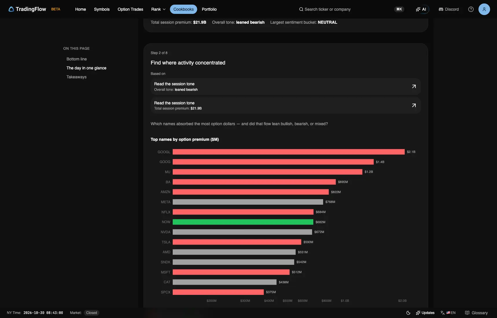Open the AI assistant sparkle button
This screenshot has width=497, height=318.
(x=421, y=9)
